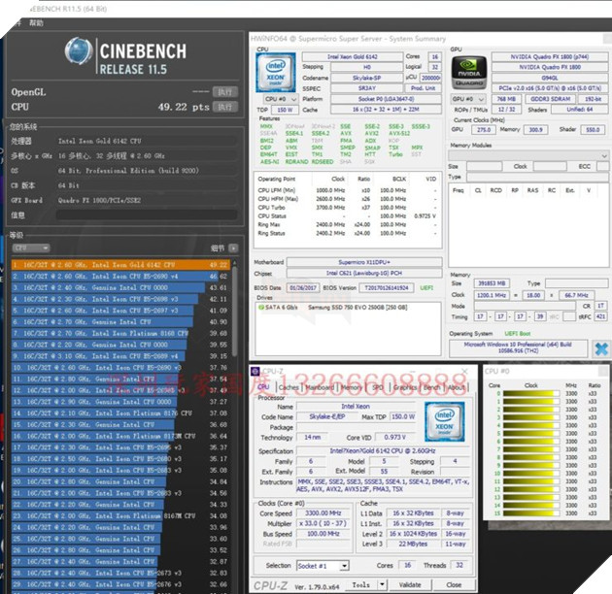612x594 pixels.
Task: Switch to the Caches tab in CPU-Z
Action: 289,387
